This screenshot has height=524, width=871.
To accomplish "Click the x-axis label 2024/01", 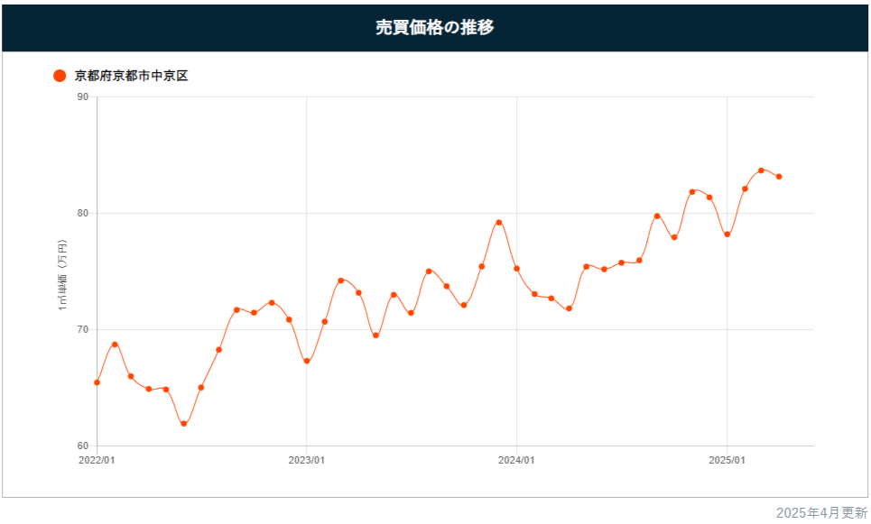I will coord(516,460).
